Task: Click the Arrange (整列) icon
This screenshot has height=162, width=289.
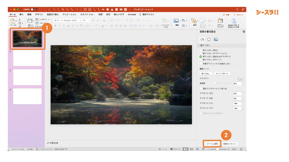Action: pos(194,21)
